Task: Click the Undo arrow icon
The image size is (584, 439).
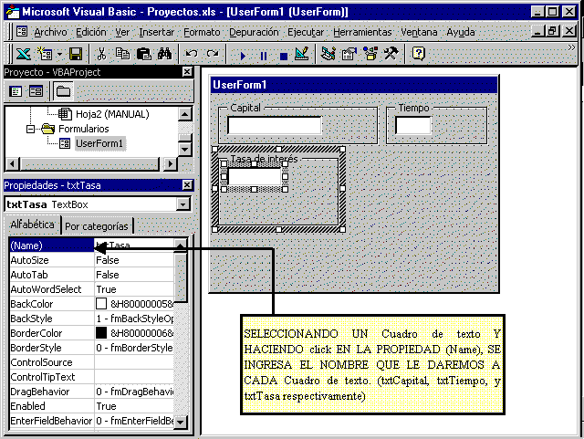Action: tap(192, 55)
